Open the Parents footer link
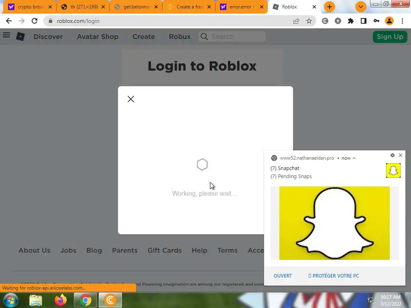Viewport: 411px width, 308px height. 124,250
